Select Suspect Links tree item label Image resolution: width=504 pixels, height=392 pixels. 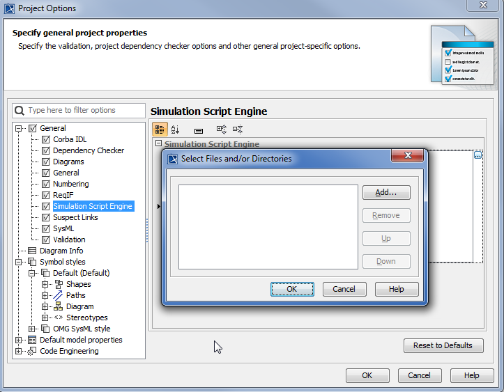[75, 217]
